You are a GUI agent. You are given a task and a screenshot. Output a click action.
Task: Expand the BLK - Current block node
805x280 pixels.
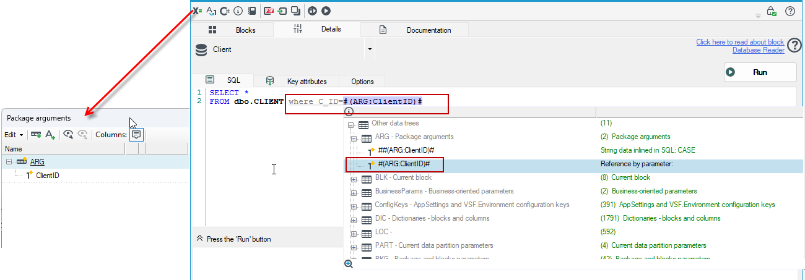tap(354, 177)
